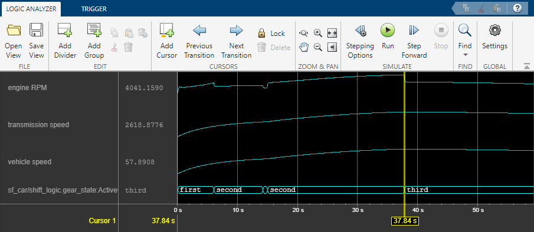Screen dimensions: 534x232
Task: Click the title bar cut scissors icon
Action: [481, 8]
